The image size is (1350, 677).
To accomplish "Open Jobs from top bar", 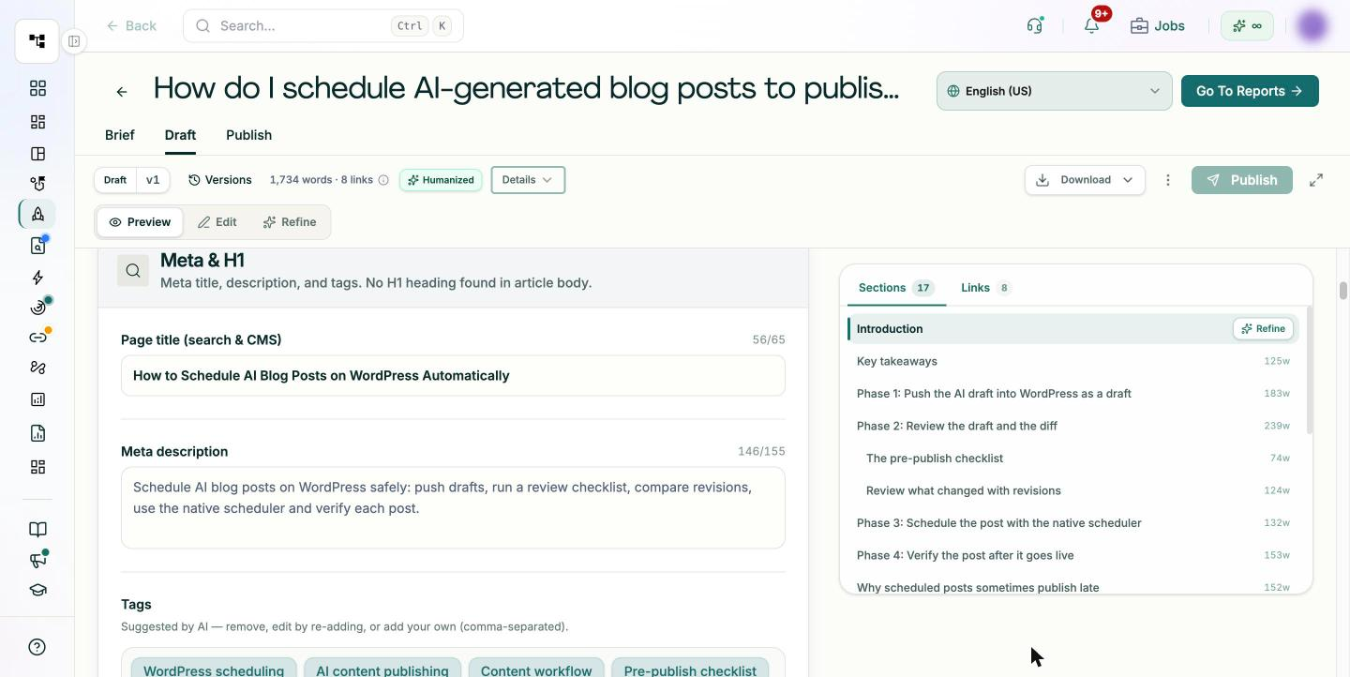I will [1158, 25].
